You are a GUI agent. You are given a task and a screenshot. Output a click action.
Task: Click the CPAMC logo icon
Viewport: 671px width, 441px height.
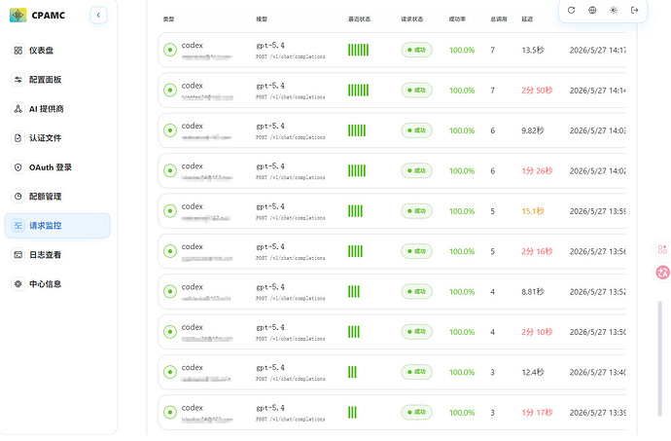click(18, 16)
